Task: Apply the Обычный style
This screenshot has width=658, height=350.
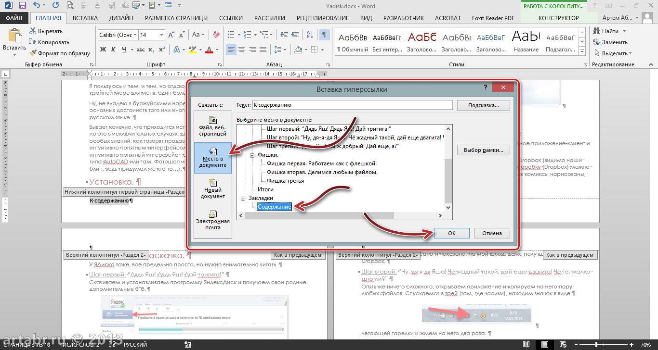Action: (x=352, y=41)
